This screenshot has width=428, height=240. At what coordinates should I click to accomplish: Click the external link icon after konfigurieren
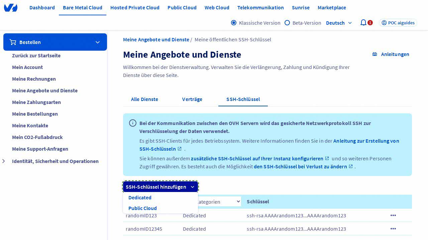[x=327, y=159]
